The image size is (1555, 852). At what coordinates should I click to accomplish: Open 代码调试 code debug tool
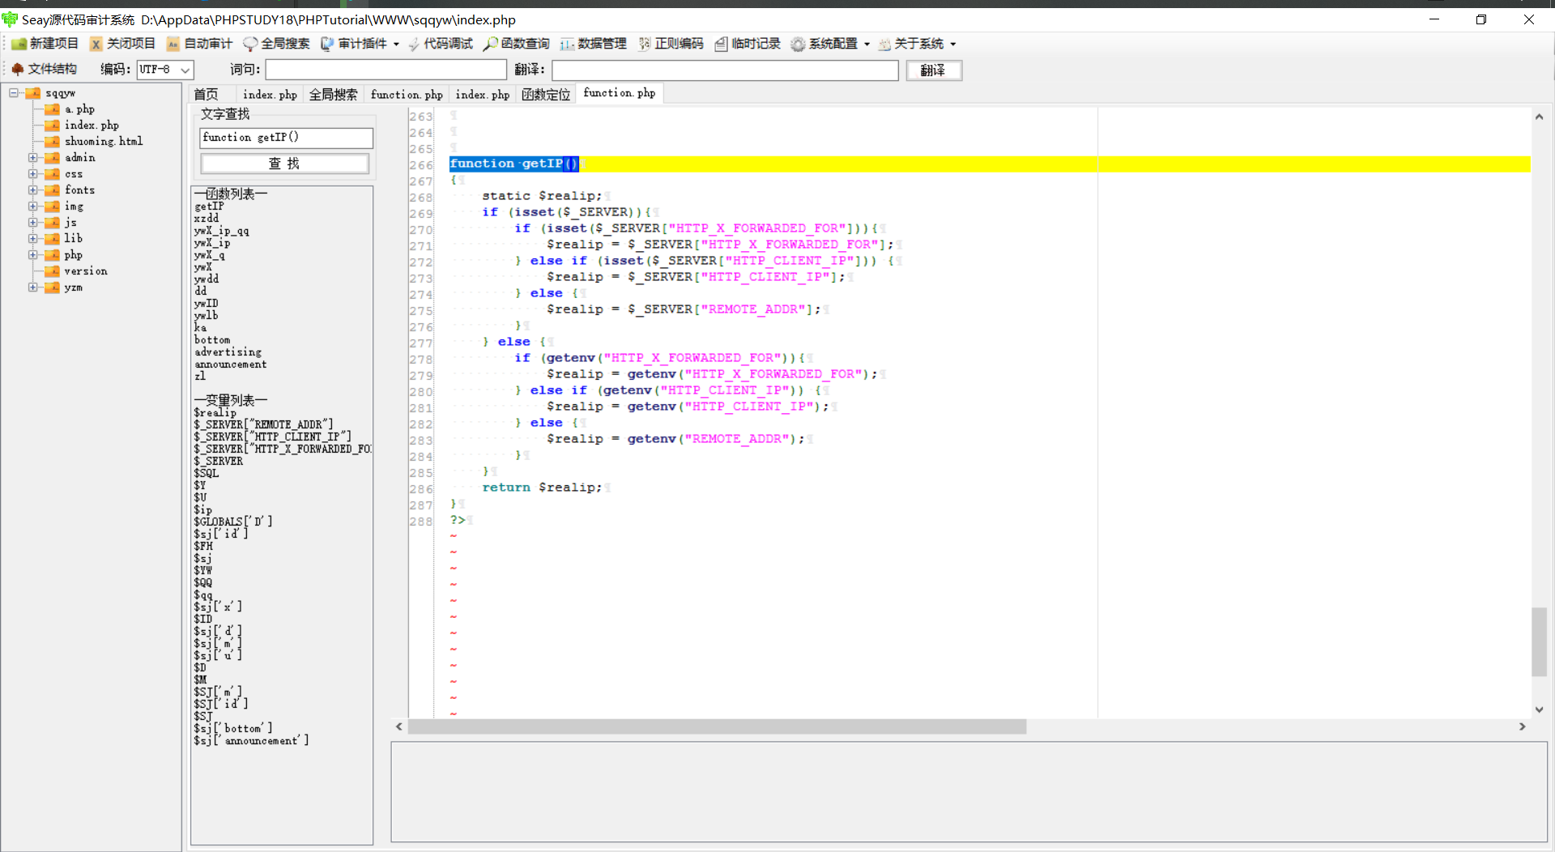(x=441, y=44)
